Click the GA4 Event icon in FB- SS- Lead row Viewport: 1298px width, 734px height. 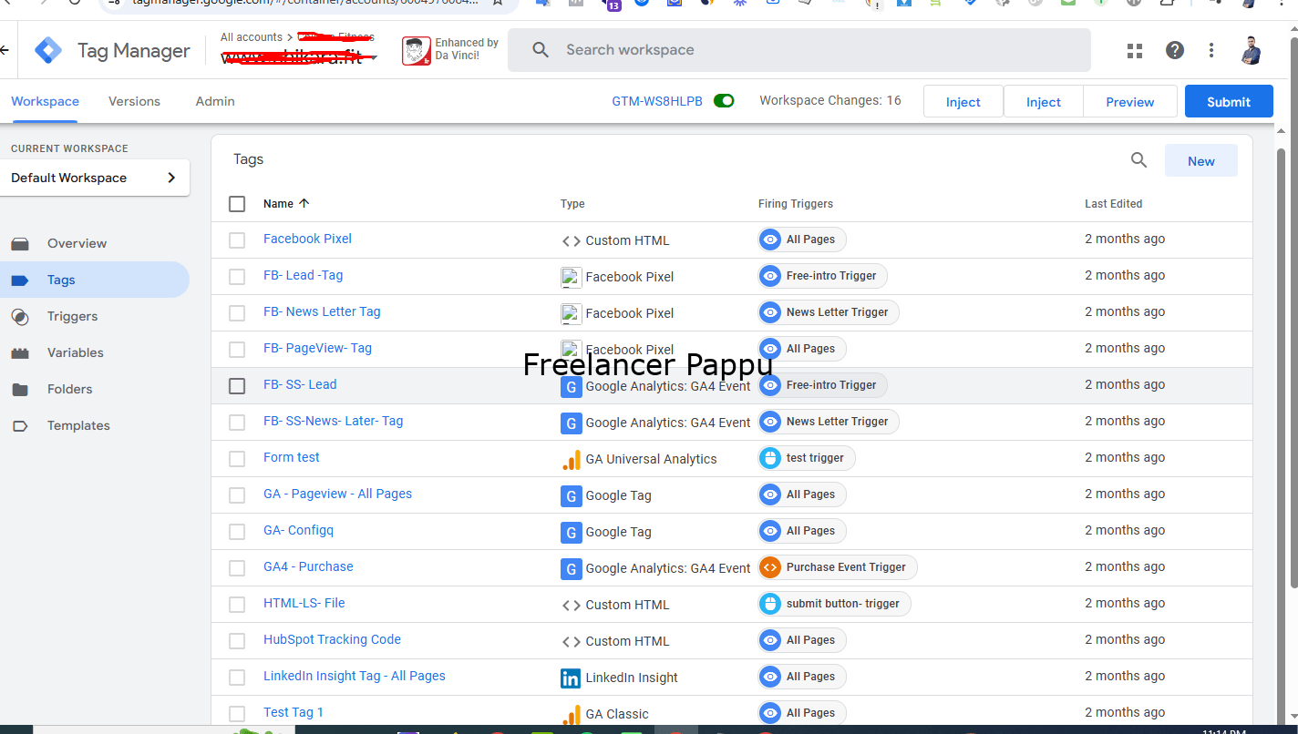(571, 386)
